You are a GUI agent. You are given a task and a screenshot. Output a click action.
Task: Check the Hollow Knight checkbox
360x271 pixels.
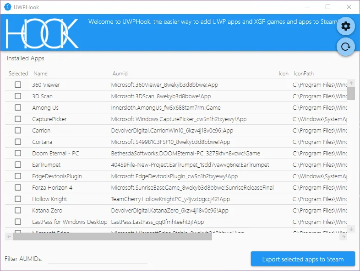(18, 199)
